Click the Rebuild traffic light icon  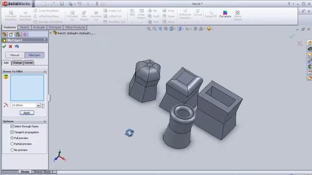[97, 4]
